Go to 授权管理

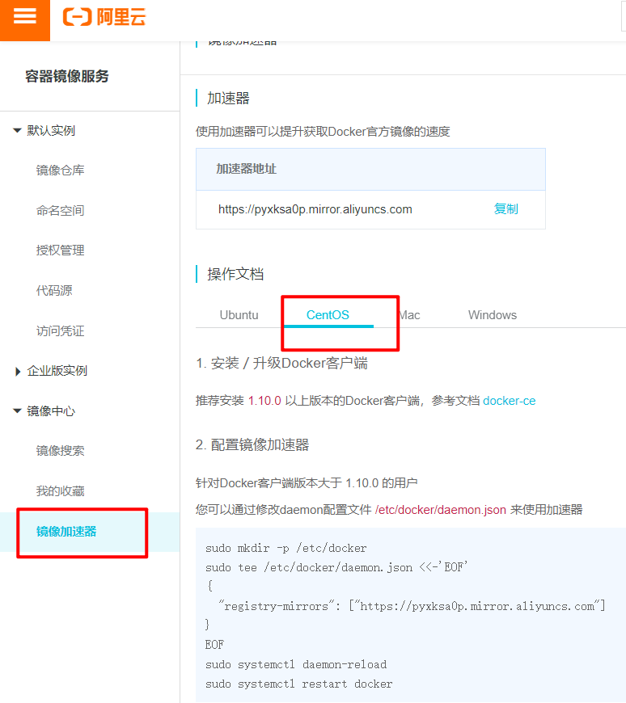60,250
